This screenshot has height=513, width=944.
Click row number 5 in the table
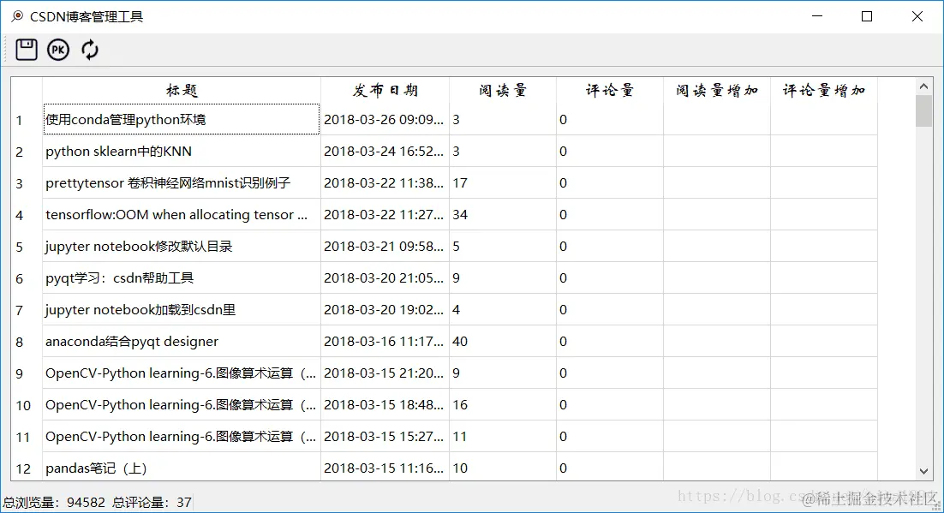20,246
